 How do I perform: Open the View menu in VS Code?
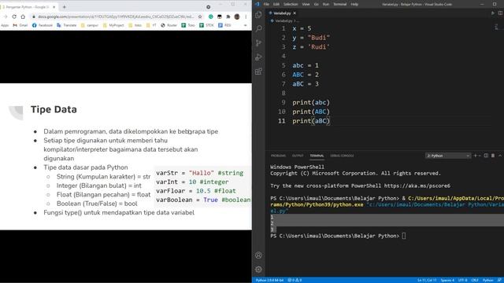click(x=306, y=4)
